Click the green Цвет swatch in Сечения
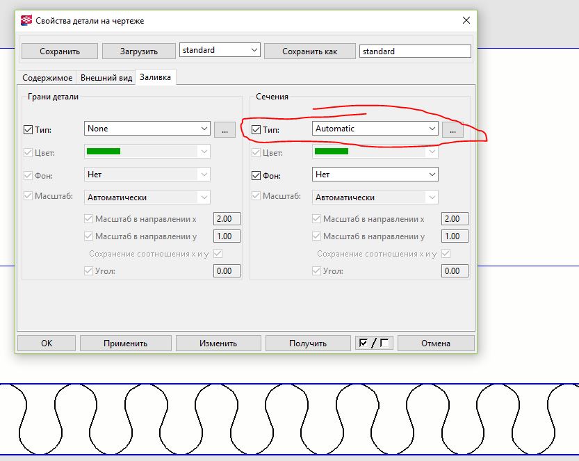The image size is (579, 461). 332,152
